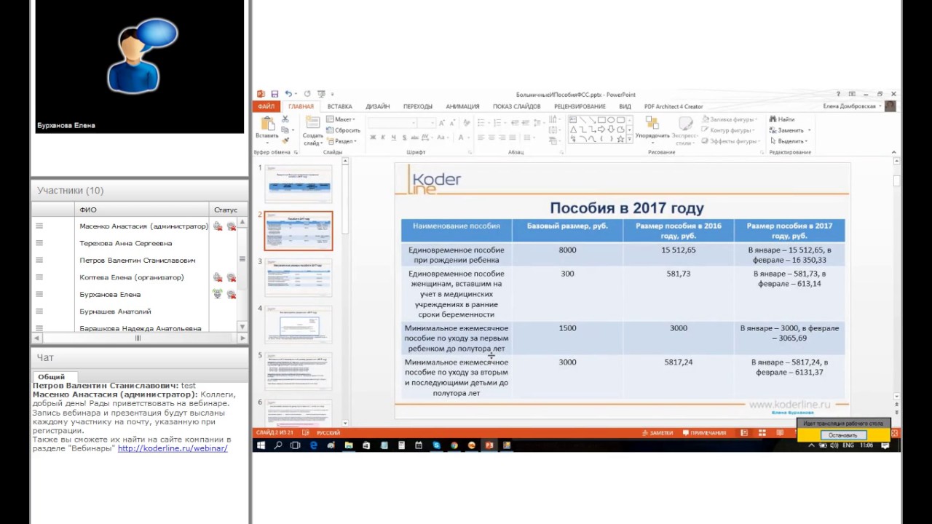932x524 pixels.
Task: Open Calculator from the taskbar
Action: tap(401, 445)
